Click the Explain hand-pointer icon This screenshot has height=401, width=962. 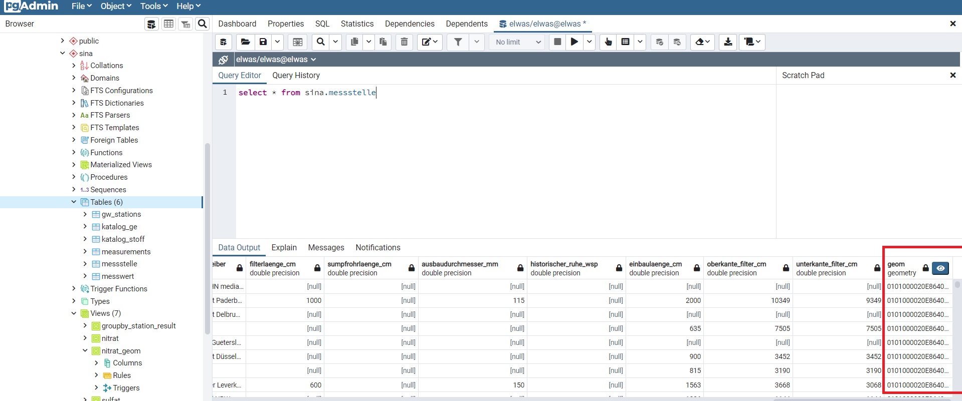click(608, 42)
